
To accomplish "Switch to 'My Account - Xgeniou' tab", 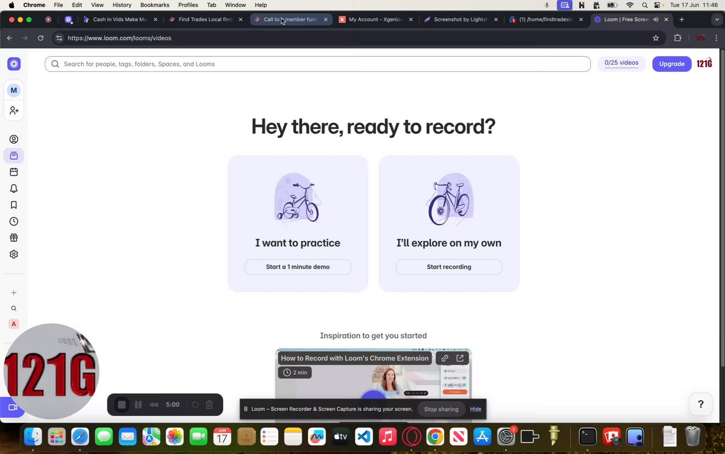I will pos(376,19).
